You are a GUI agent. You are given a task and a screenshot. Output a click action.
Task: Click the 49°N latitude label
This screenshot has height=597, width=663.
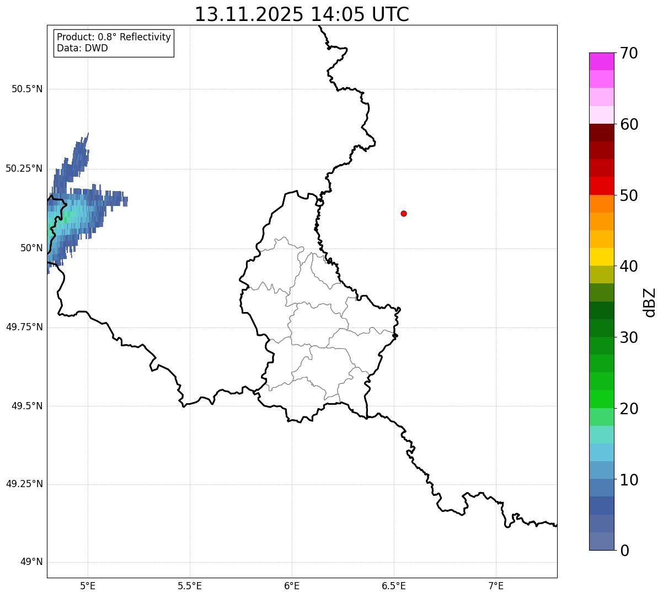click(31, 562)
